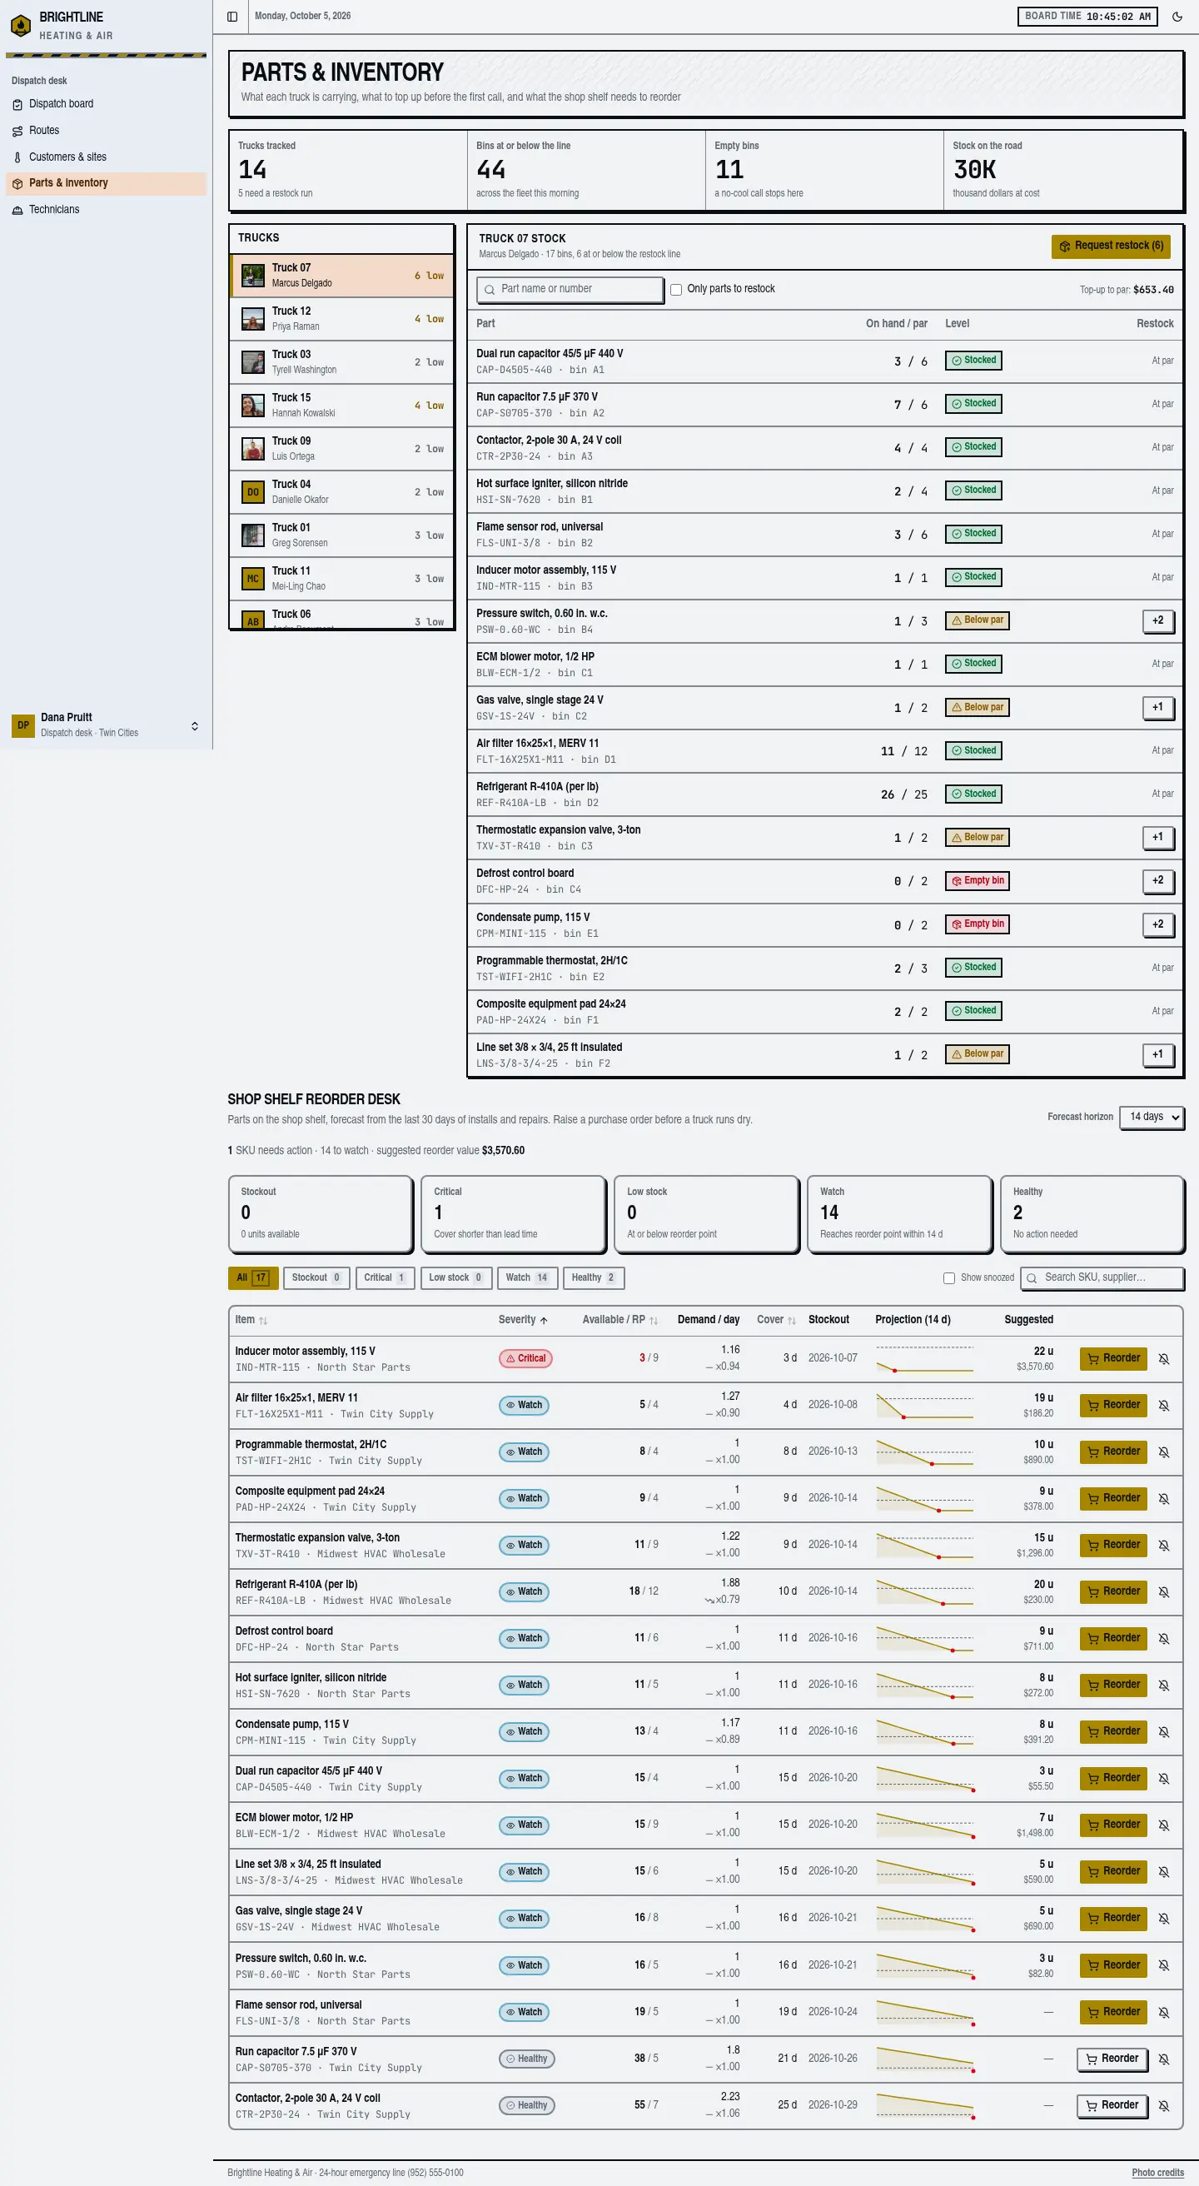The height and width of the screenshot is (2186, 1199).
Task: Toggle dark mode moon icon
Action: [1177, 16]
